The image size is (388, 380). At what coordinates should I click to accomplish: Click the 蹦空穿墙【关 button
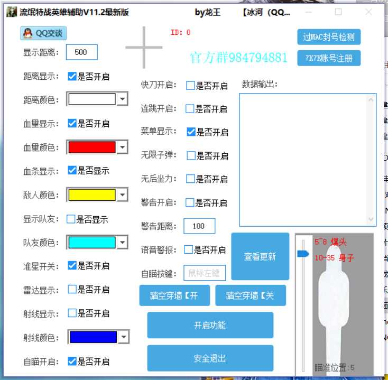click(x=251, y=295)
